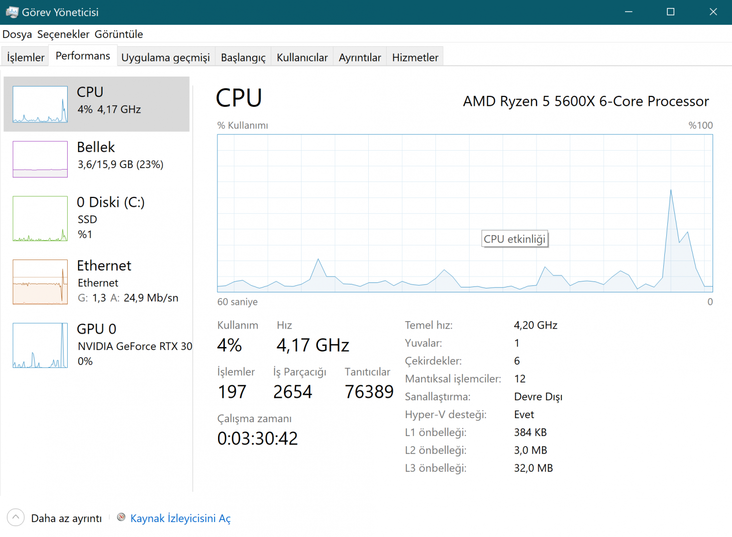Switch to the İşlemler tab
This screenshot has width=732, height=537.
click(x=26, y=58)
